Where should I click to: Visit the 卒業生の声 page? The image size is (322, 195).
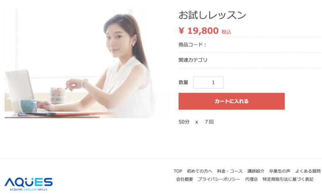click(x=280, y=171)
